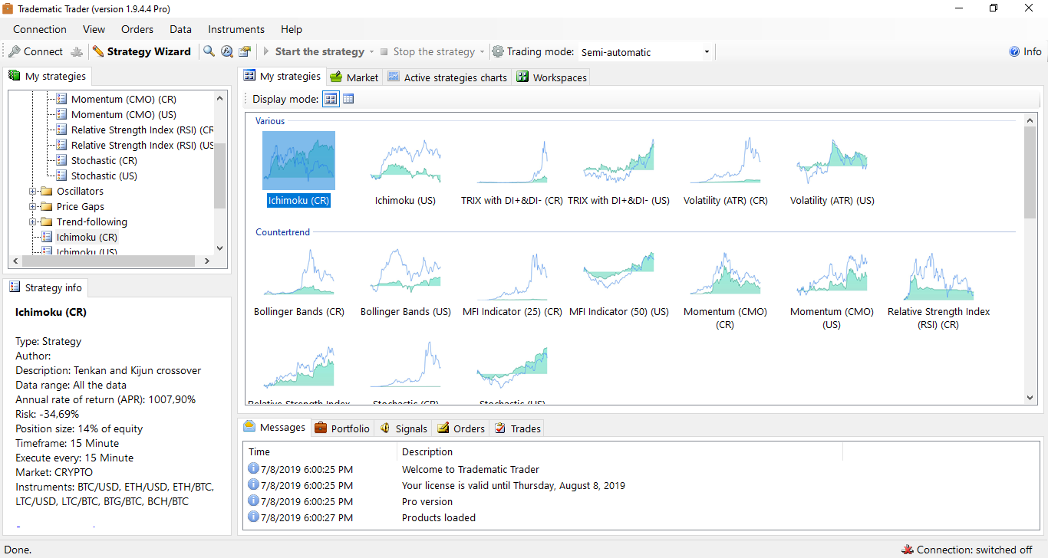Switch display mode to table view

click(x=348, y=99)
